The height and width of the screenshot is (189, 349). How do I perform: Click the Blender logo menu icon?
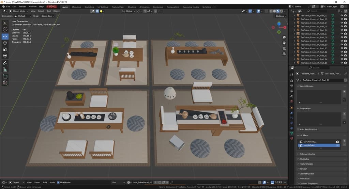pos(3,7)
